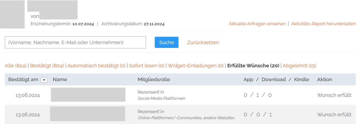This screenshot has height=124, width=360.
Task: View the Widget-Einladungen (0) tab
Action: 195,65
